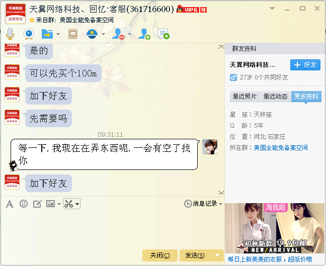Click the message text input area
Screen dimensions: 326x266
[x=112, y=229]
